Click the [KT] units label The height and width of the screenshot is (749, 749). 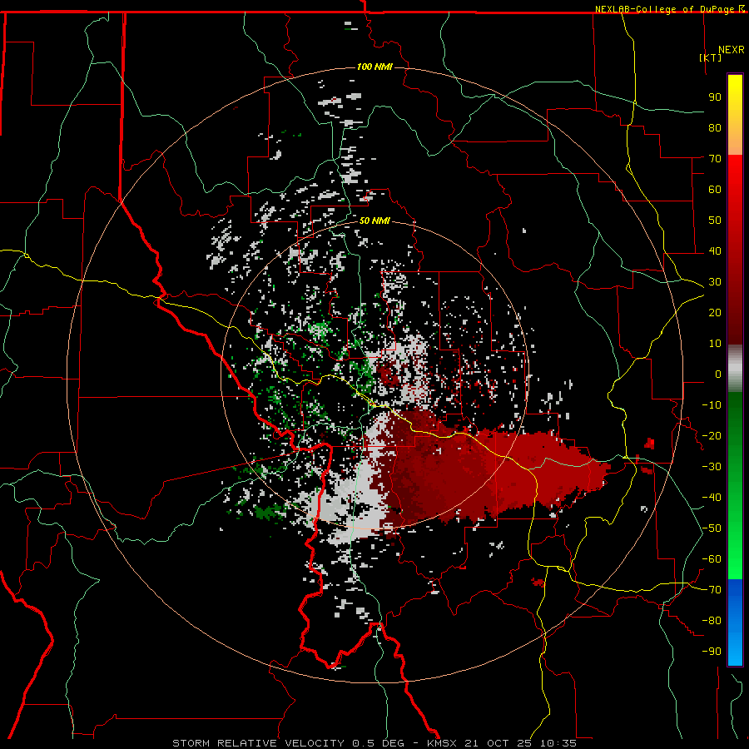(711, 57)
